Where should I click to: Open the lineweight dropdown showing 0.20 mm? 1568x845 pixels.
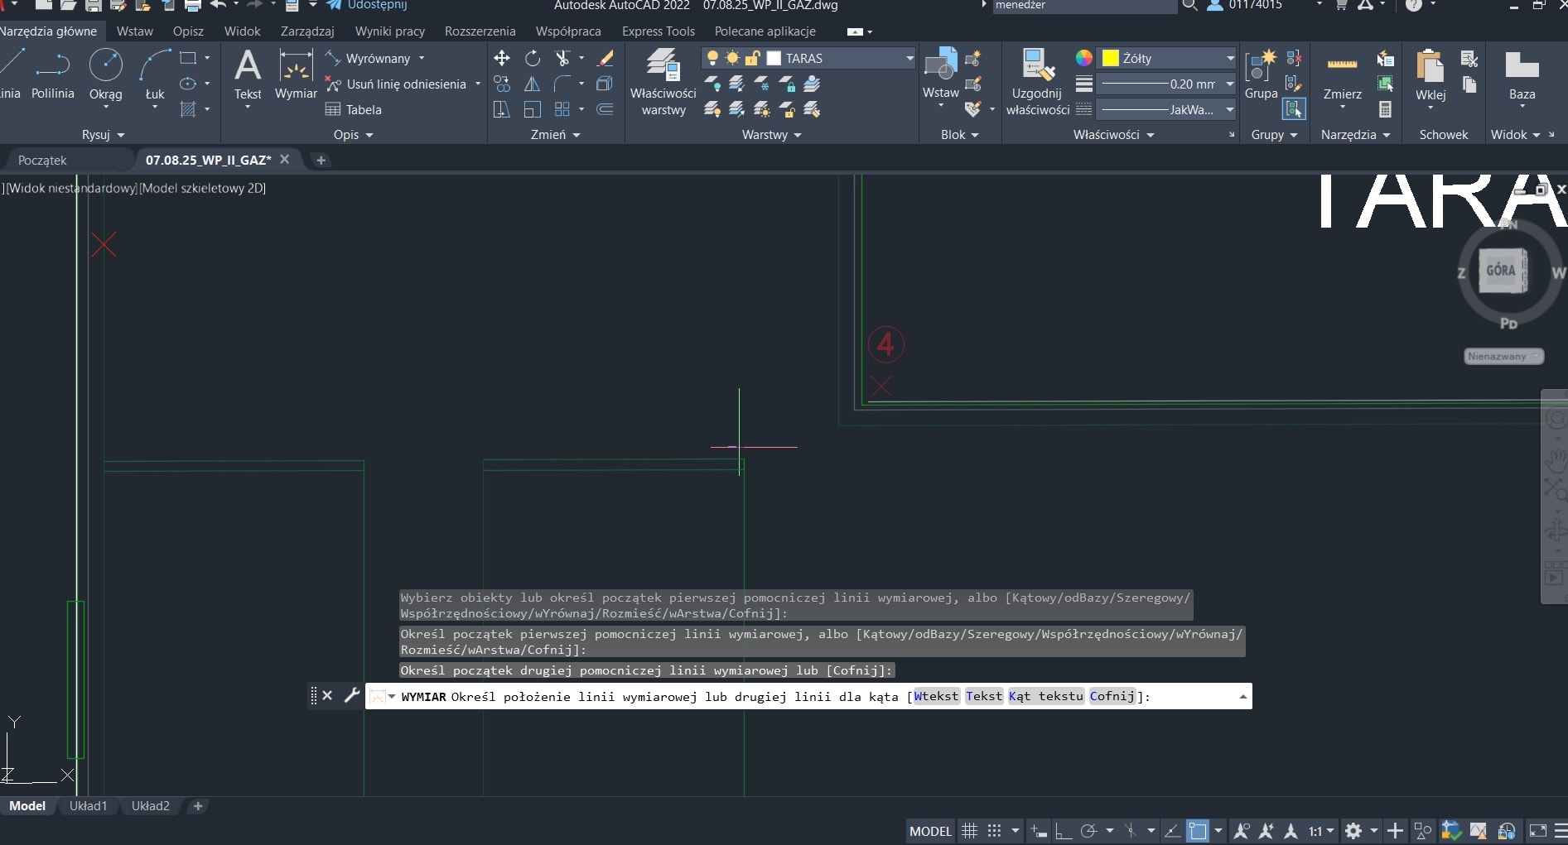1228,84
